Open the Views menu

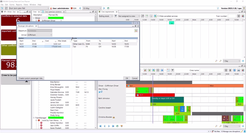click(26, 5)
